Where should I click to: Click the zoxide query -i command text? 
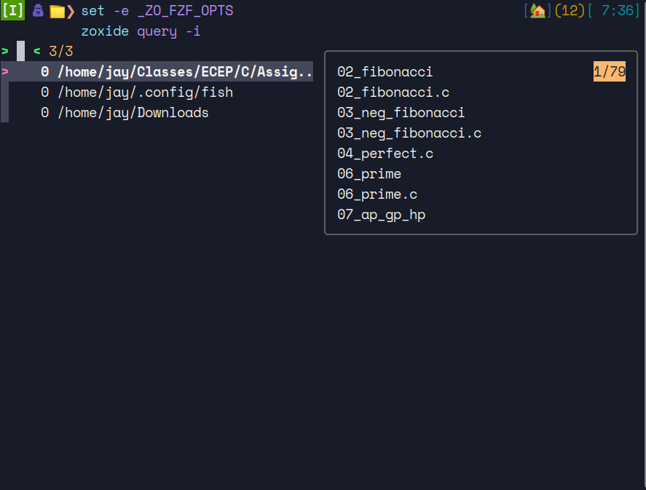tap(140, 31)
